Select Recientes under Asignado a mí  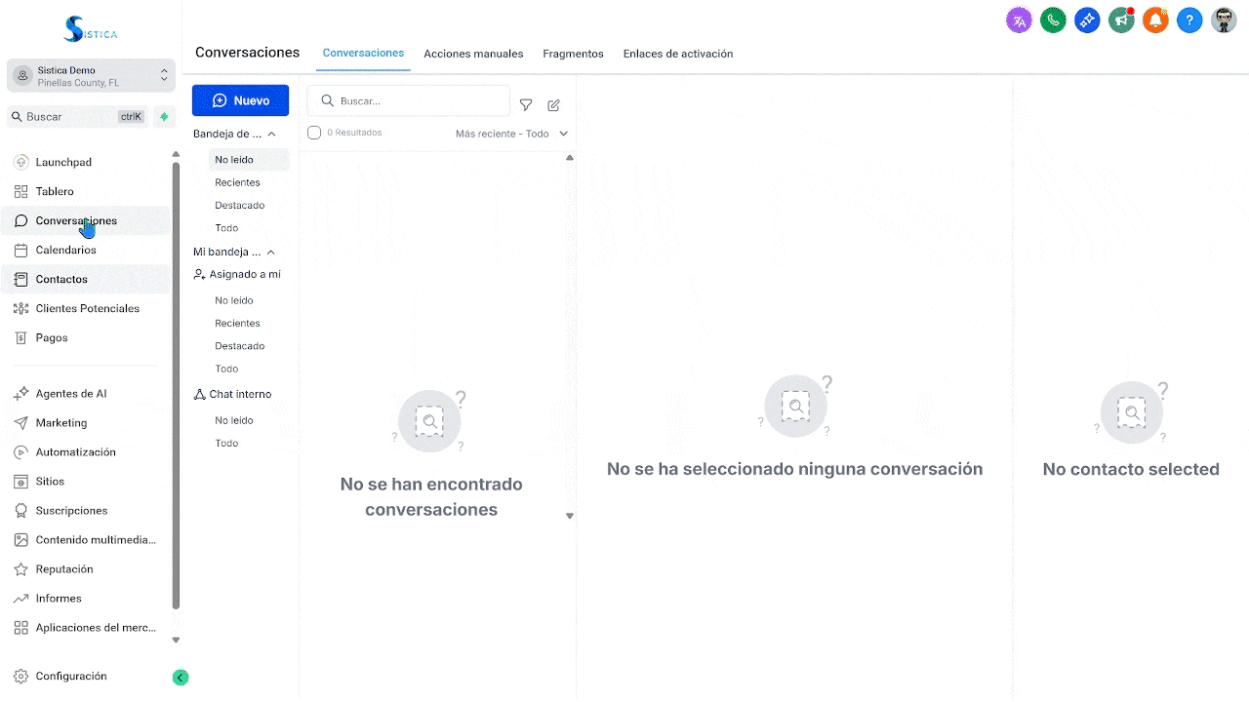[x=237, y=323]
